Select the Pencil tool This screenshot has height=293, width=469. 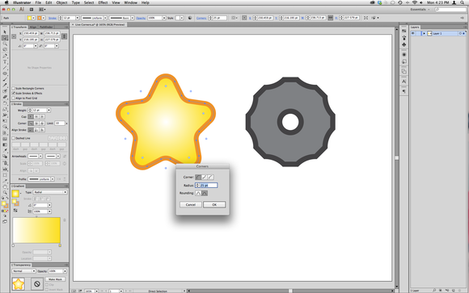(5, 86)
